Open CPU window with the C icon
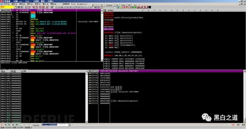The image size is (246, 129). [73, 7]
